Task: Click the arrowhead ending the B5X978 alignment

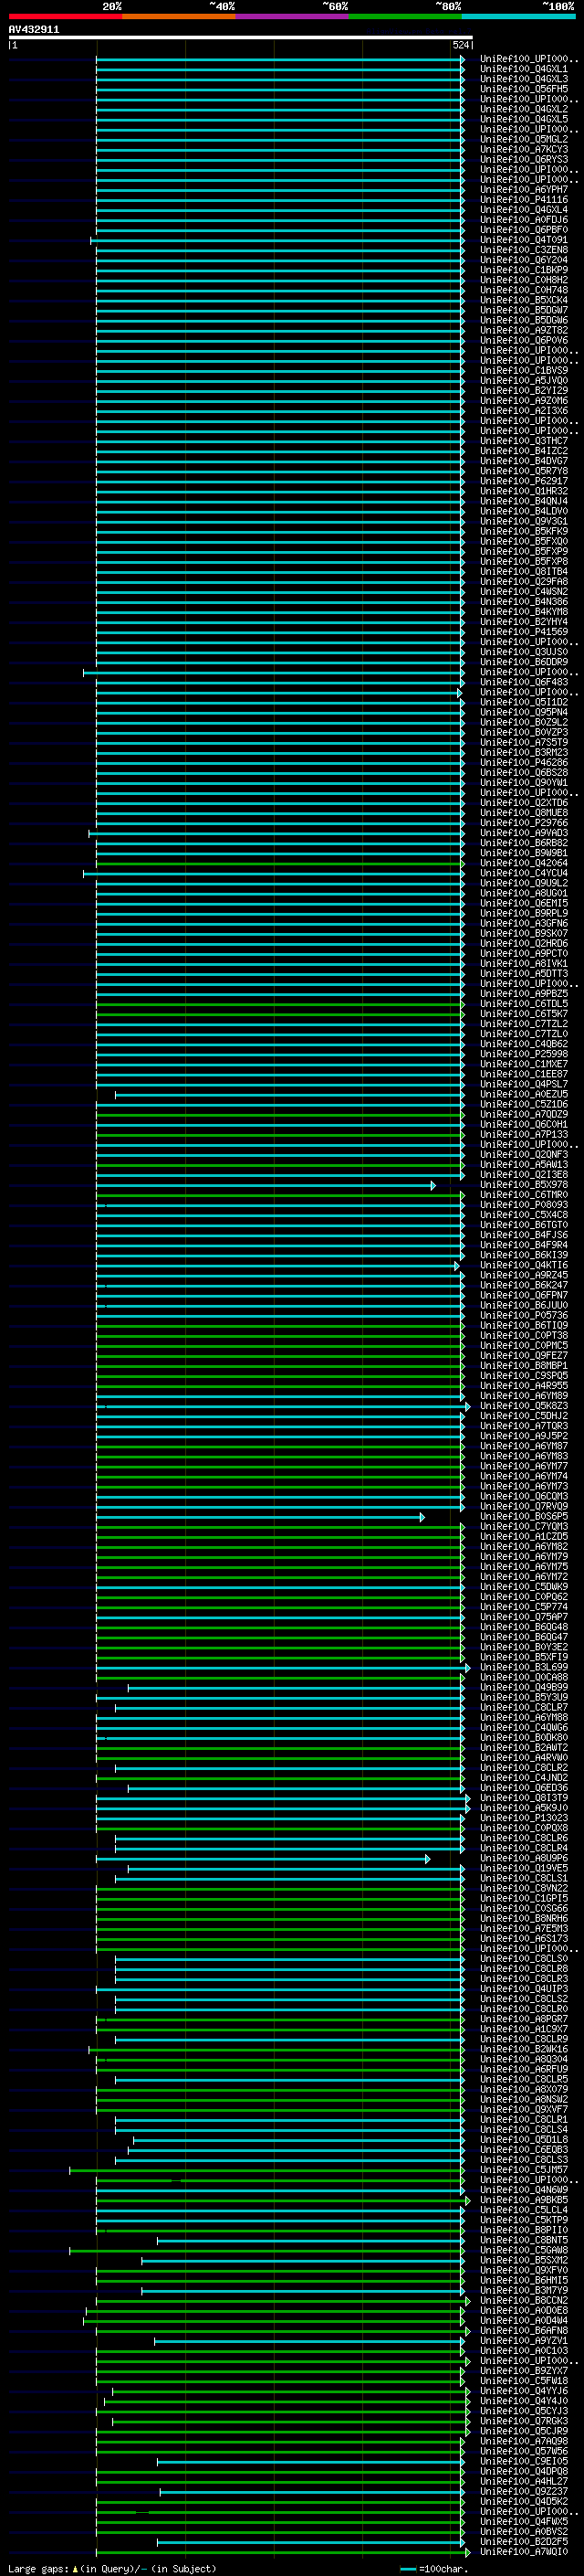Action: click(x=433, y=1186)
